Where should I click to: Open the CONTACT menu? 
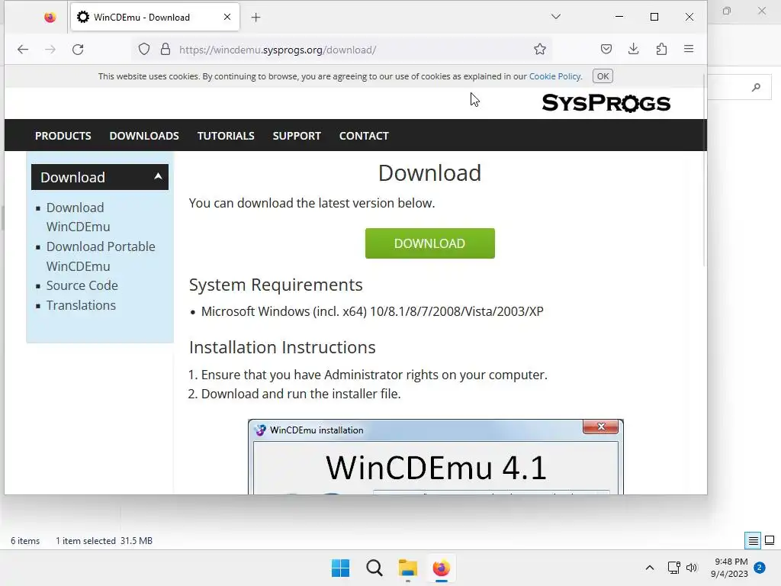(364, 136)
